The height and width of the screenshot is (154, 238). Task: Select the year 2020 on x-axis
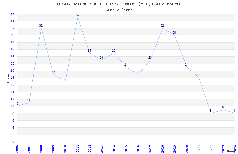coord(187,149)
